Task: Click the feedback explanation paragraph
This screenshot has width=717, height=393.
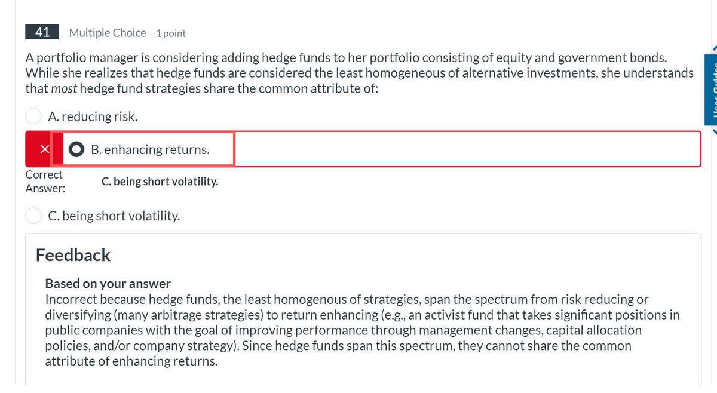Action: pyautogui.click(x=358, y=330)
